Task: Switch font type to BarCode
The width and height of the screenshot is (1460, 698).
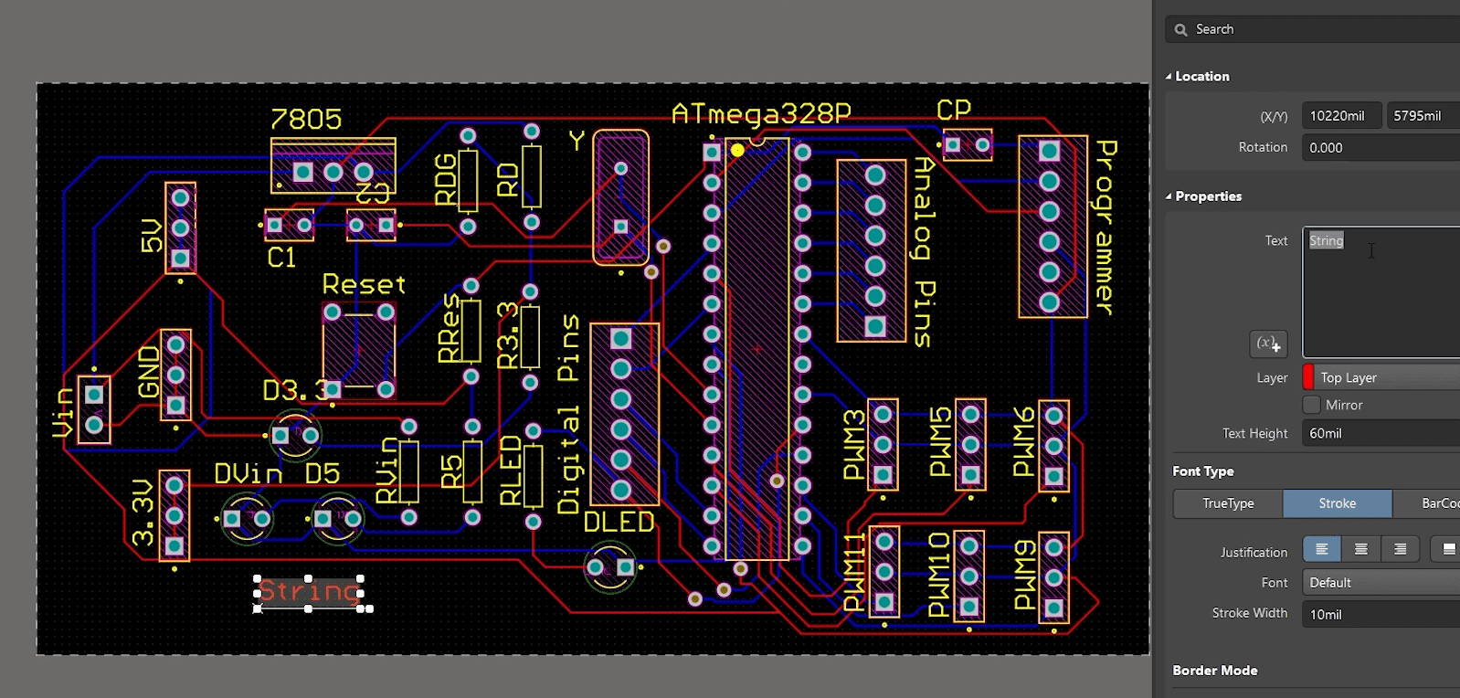Action: tap(1427, 503)
